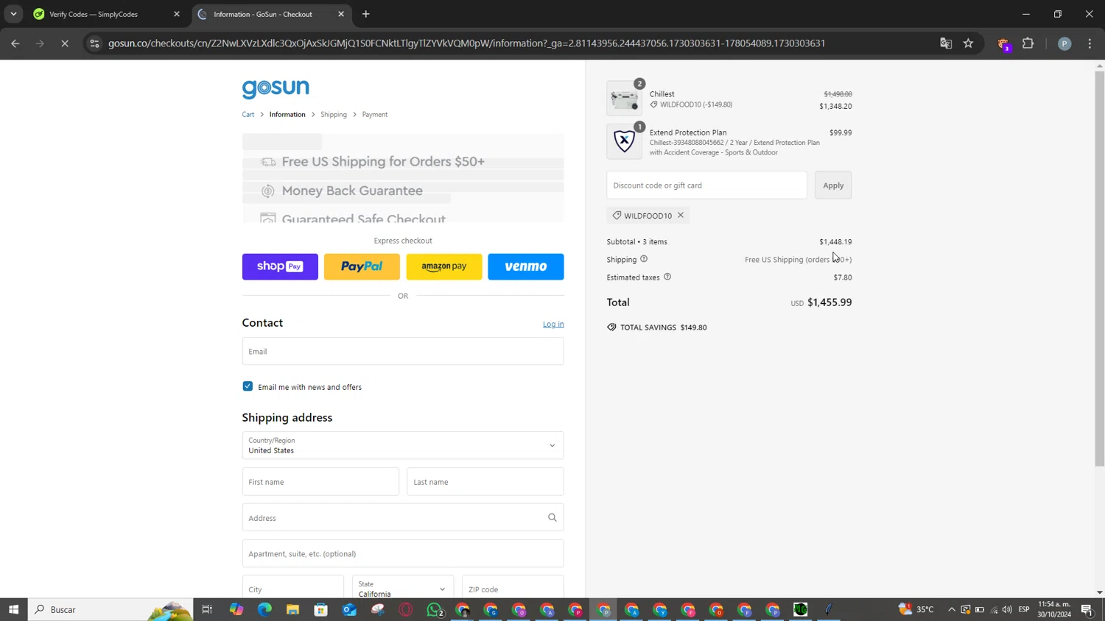Screen dimensions: 1105x621
Task: Click the address search magnifier icon
Action: pyautogui.click(x=552, y=517)
